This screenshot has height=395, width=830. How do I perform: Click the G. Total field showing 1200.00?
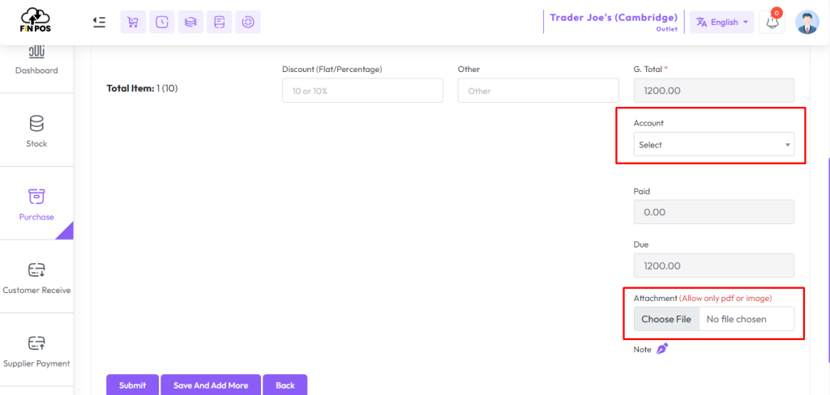713,91
